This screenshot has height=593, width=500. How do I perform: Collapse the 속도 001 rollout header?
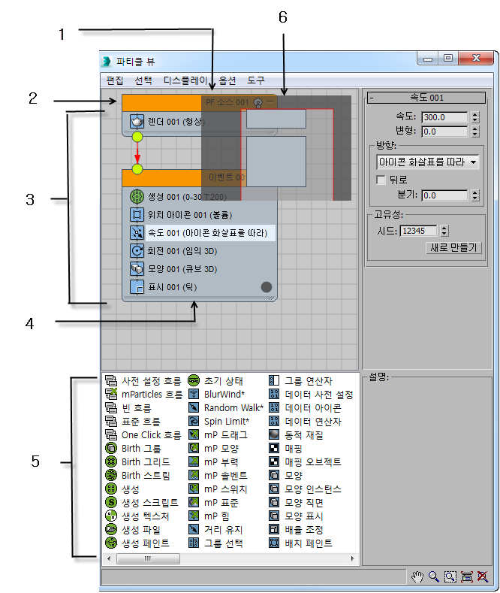tap(426, 98)
